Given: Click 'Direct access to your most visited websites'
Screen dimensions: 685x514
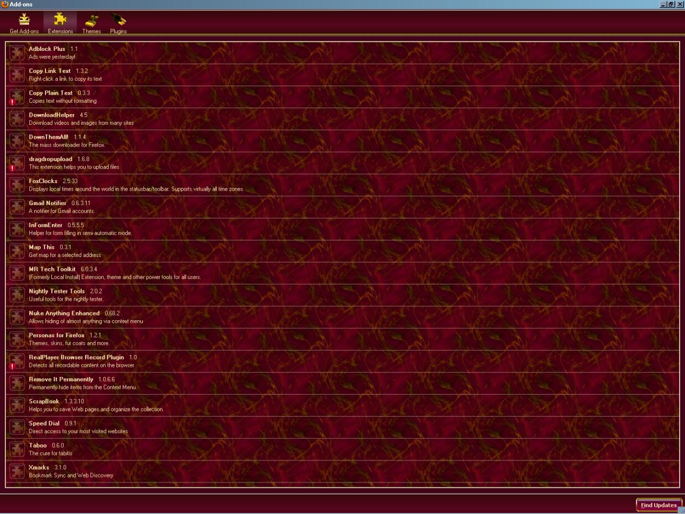Looking at the screenshot, I should [x=78, y=431].
